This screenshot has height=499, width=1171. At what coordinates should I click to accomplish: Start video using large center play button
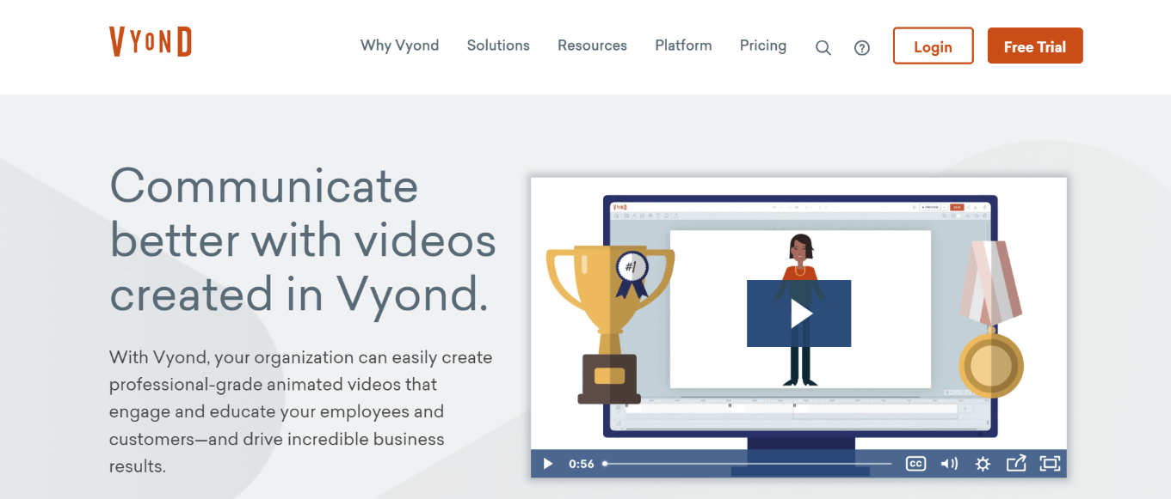798,313
